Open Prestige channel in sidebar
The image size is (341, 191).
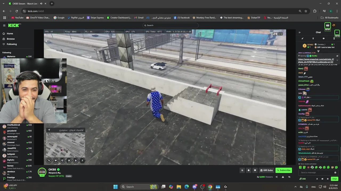17,179
